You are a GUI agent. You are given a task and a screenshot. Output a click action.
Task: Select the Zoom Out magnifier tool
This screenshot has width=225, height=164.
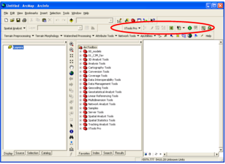pyautogui.click(x=71, y=50)
